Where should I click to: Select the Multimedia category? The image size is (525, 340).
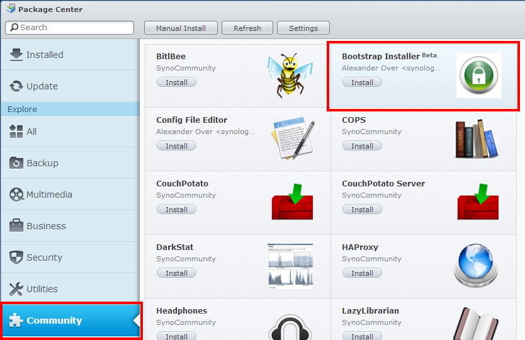click(x=71, y=195)
